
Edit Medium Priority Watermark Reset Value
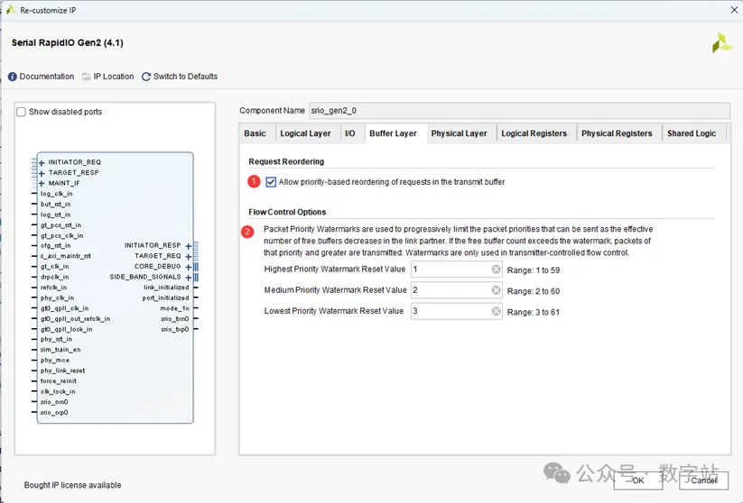pos(456,290)
